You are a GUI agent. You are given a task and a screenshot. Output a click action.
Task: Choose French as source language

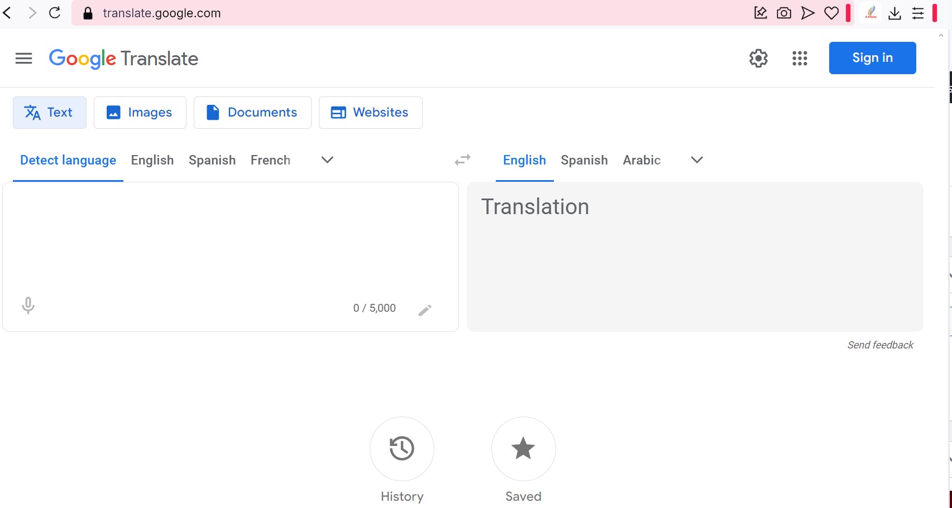(x=270, y=161)
